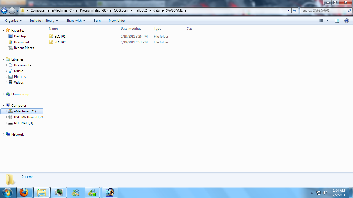Click the Help question mark icon
Image resolution: width=353 pixels, height=198 pixels.
(347, 21)
